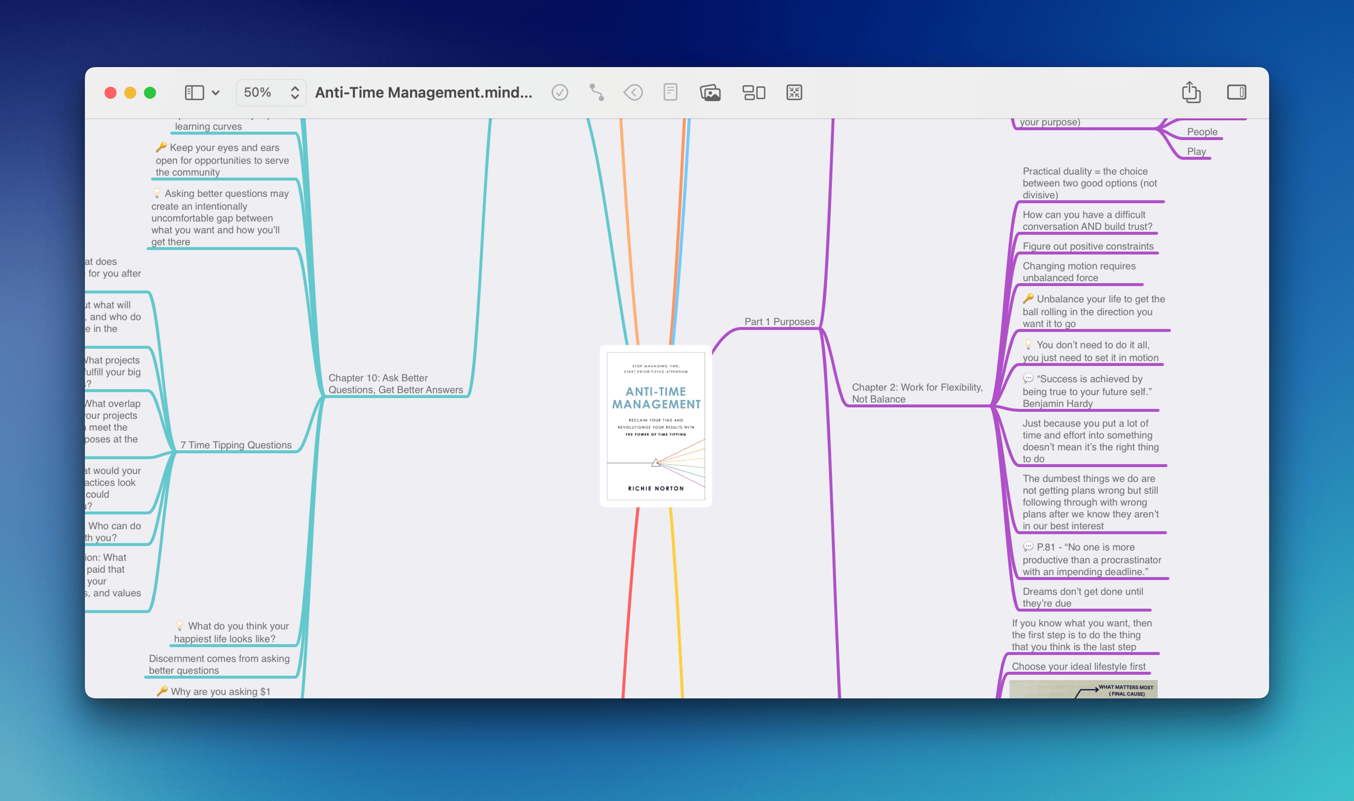Image resolution: width=1354 pixels, height=801 pixels.
Task: Select the Asking better questions node
Action: 220,218
